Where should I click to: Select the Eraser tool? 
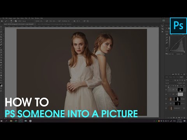1,55
